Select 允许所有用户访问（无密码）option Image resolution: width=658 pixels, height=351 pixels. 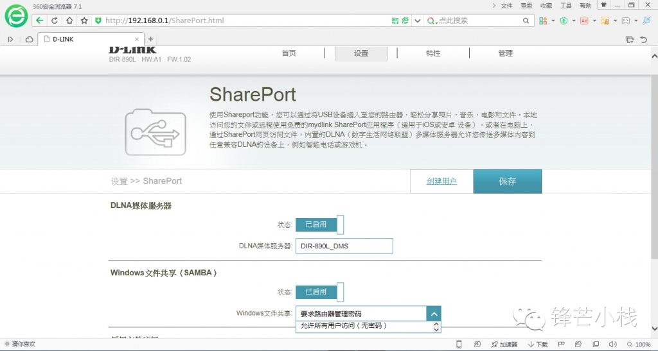344,325
